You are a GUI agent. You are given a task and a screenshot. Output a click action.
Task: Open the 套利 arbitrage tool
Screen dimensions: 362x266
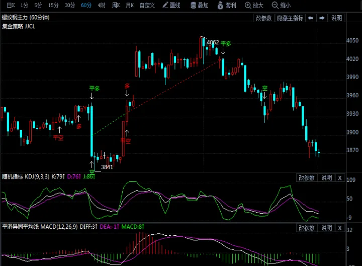coord(227,6)
